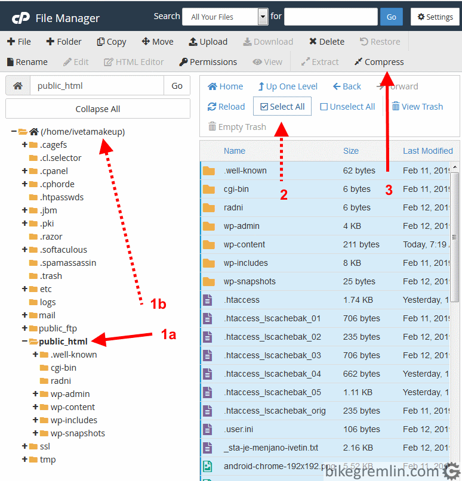Select the wp-content folder icon in file list

point(209,245)
